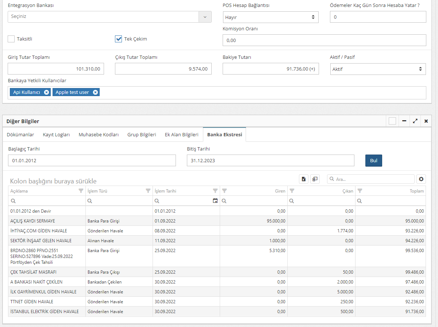This screenshot has width=438, height=327.
Task: Open the Kayıt Logları tab
Action: (x=56, y=135)
